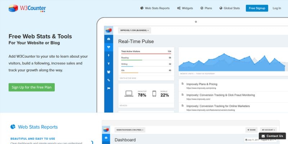Open Conversion Tracking for Online Marketers entry
Viewport: 288px width, 144px height.
218,106
